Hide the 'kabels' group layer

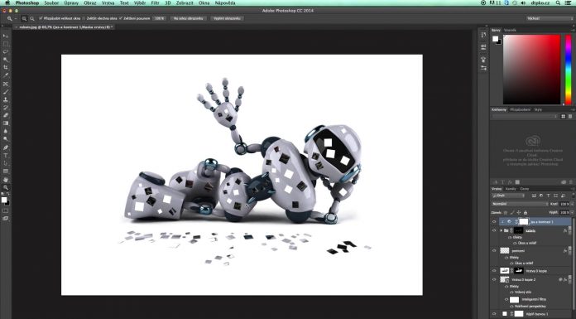click(x=494, y=230)
